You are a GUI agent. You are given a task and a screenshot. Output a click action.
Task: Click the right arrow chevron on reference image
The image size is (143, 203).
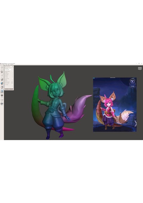pyautogui.click(x=136, y=123)
